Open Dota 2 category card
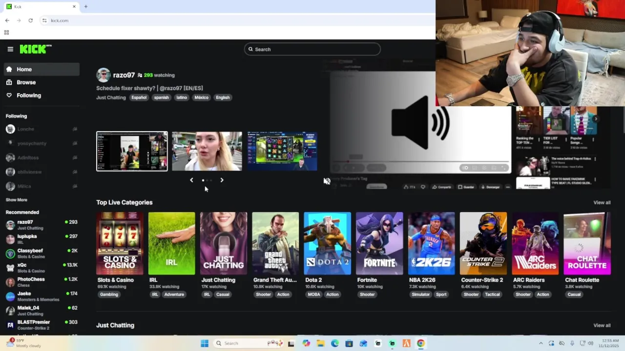Image resolution: width=625 pixels, height=351 pixels. [x=327, y=243]
